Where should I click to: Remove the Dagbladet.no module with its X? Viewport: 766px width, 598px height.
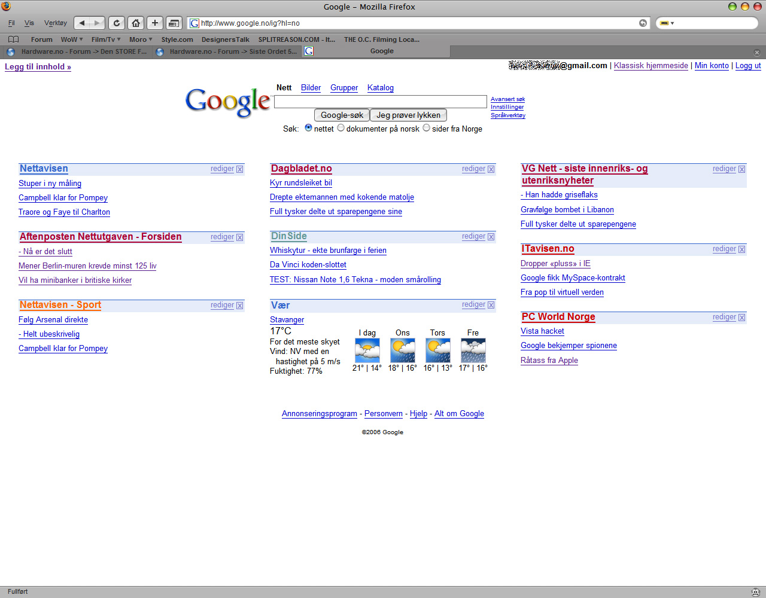(x=491, y=169)
